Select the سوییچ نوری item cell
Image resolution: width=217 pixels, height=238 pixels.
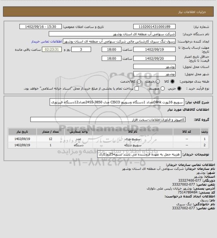pos(133,139)
